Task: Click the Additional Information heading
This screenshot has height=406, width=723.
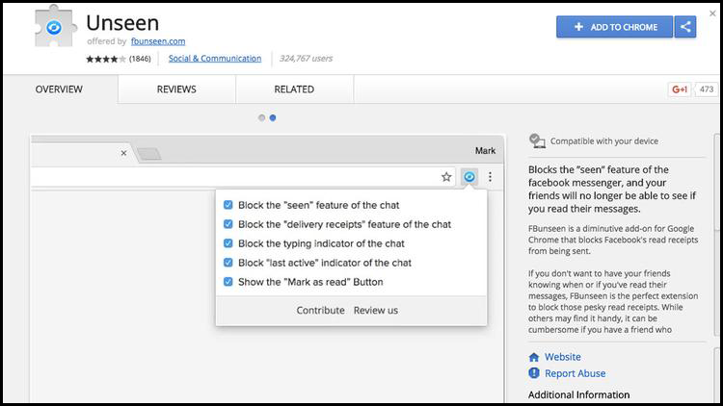Action: click(x=578, y=394)
